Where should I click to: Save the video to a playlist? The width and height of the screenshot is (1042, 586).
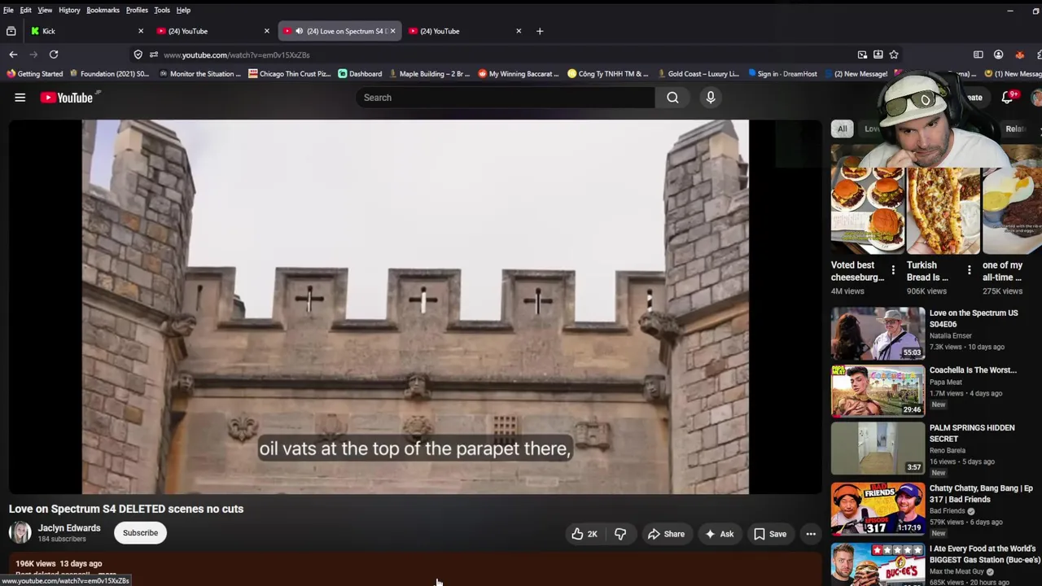pyautogui.click(x=770, y=534)
